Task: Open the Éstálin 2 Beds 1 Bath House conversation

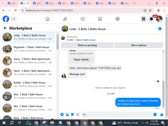Action: click(x=28, y=84)
